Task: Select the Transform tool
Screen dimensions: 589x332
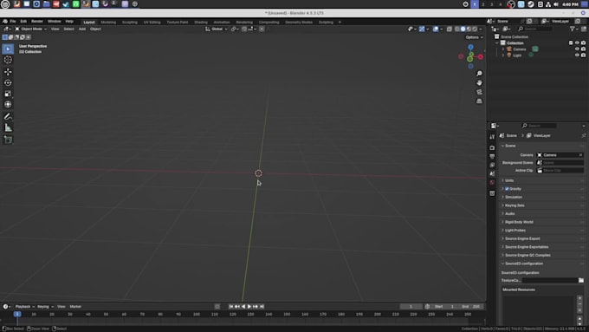Action: point(8,105)
